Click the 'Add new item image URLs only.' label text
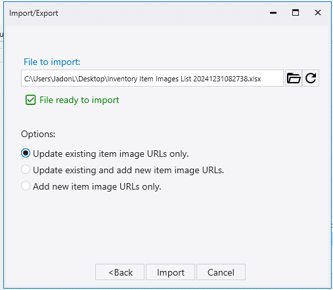The image size is (333, 290). coord(97,186)
